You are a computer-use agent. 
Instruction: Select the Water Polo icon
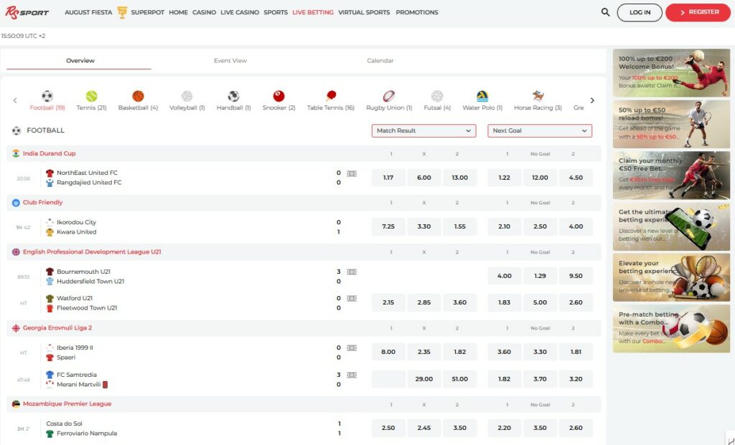point(482,96)
